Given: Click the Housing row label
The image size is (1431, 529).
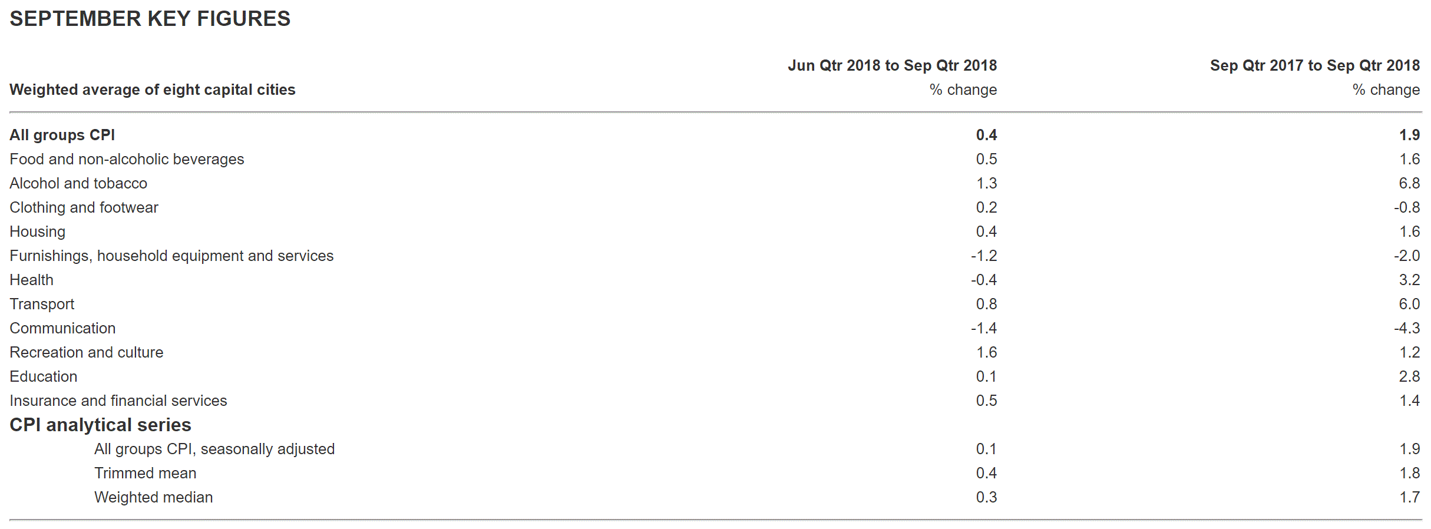Looking at the screenshot, I should [37, 232].
